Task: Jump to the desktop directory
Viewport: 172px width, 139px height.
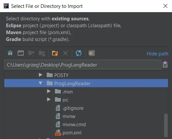Action: point(21,53)
